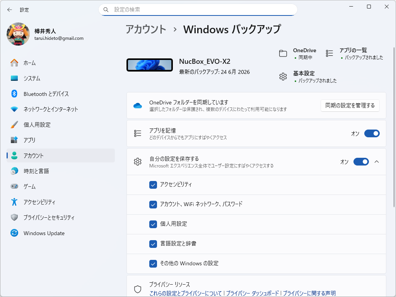Click the 個人用設定 paintbrush icon
The height and width of the screenshot is (297, 396).
14,125
